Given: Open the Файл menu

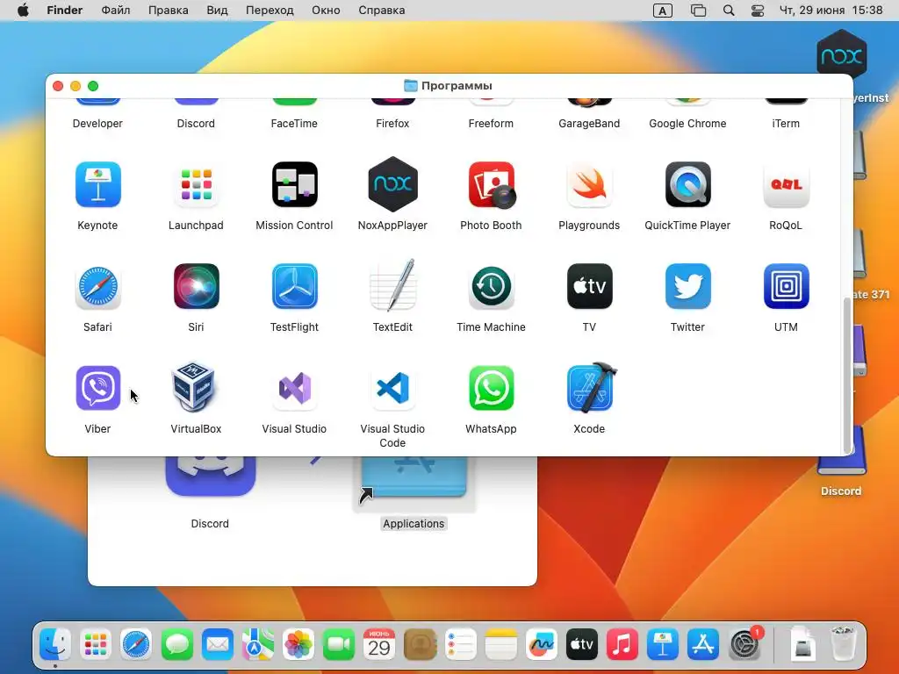Looking at the screenshot, I should pyautogui.click(x=116, y=11).
